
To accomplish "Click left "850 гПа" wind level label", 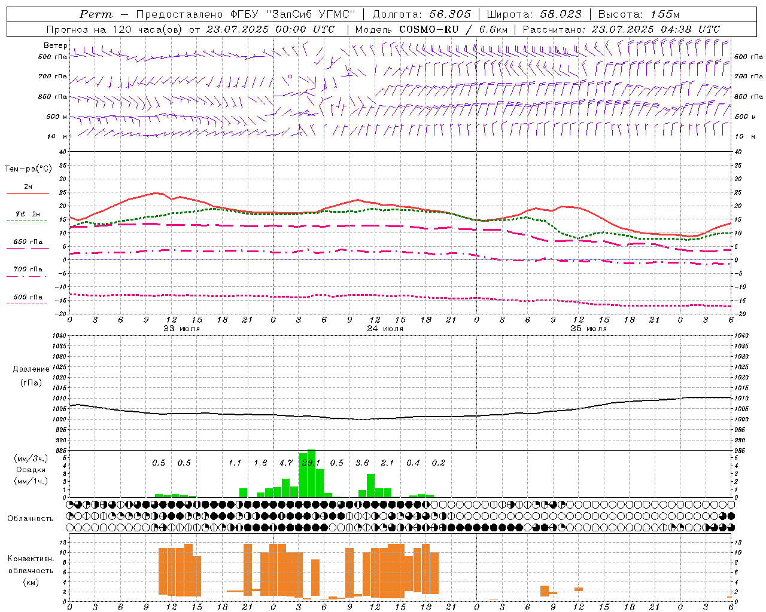I will coord(53,96).
